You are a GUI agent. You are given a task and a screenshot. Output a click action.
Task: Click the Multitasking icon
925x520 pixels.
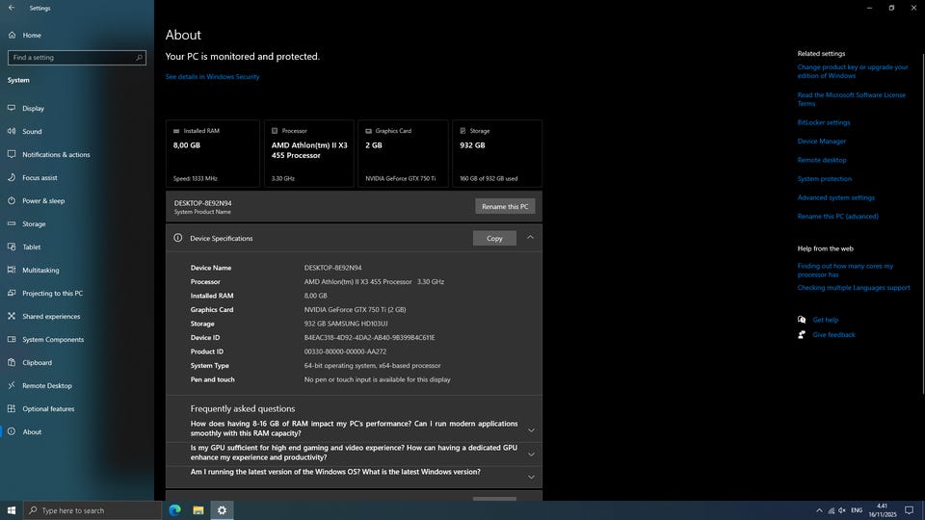(12, 270)
